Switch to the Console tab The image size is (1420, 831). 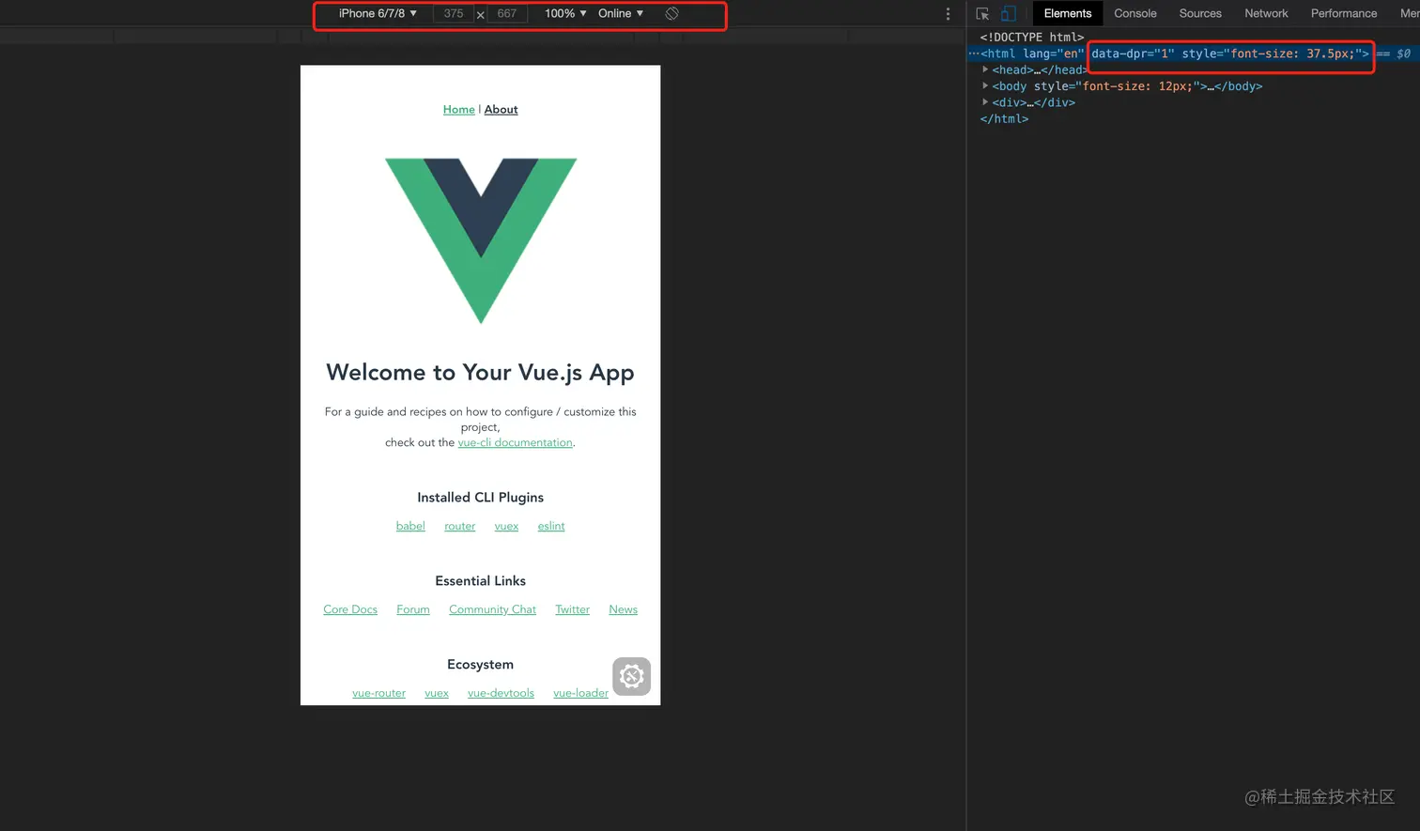tap(1135, 13)
